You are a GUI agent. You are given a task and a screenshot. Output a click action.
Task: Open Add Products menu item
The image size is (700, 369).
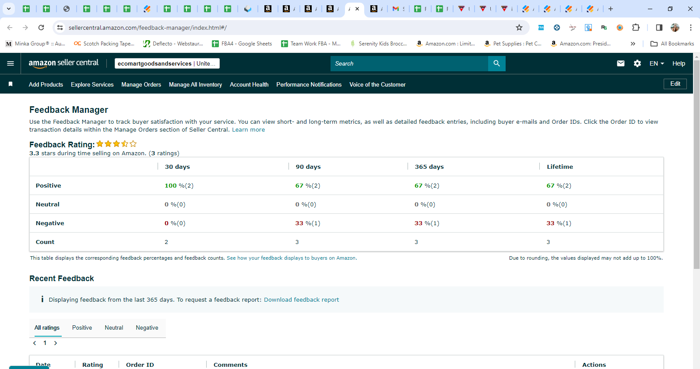[46, 84]
